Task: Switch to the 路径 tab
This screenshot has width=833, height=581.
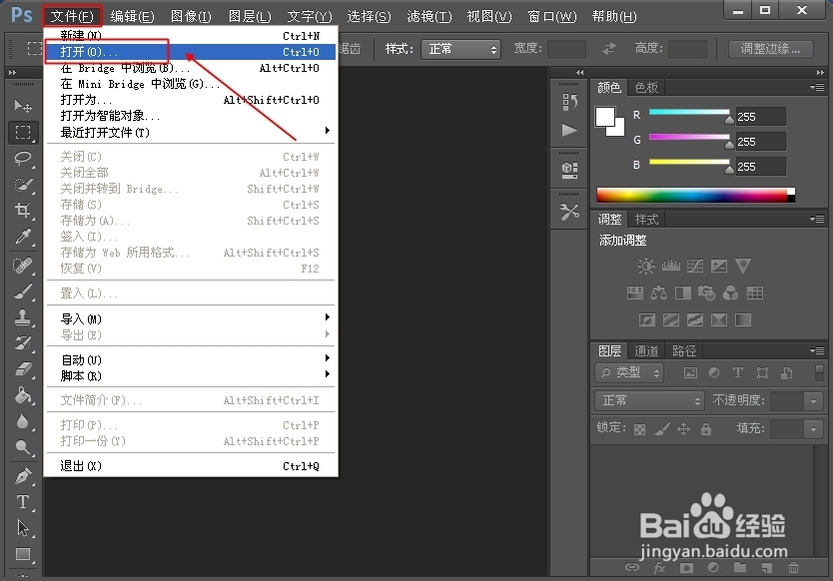Action: pyautogui.click(x=684, y=350)
